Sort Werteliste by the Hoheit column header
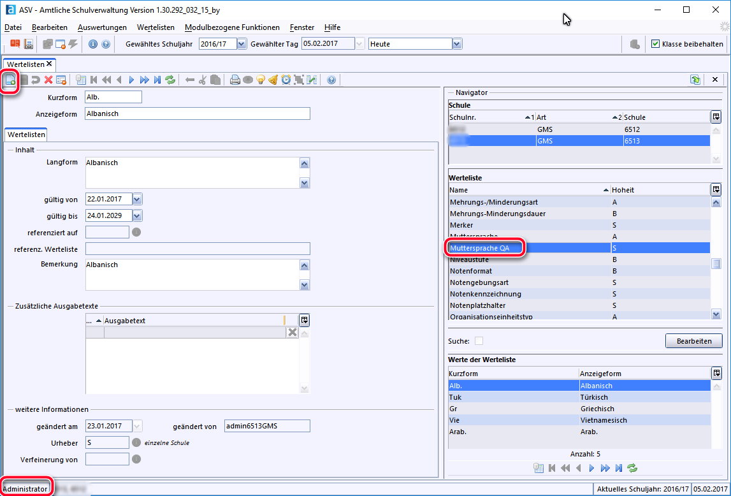Viewport: 731px width, 496px height. point(660,190)
